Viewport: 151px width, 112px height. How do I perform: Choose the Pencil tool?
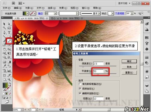9,41
